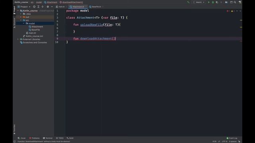Close the Attachment.kt tab
Image resolution: width=255 pixels, height=143 pixels.
[x=86, y=7]
